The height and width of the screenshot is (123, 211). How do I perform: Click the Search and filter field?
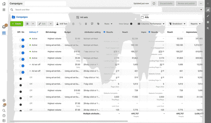(92, 10)
